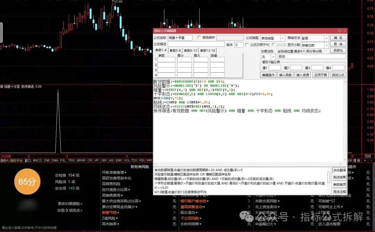Close the 指标公式编辑器 dialog with X
375x232 pixels.
click(345, 31)
